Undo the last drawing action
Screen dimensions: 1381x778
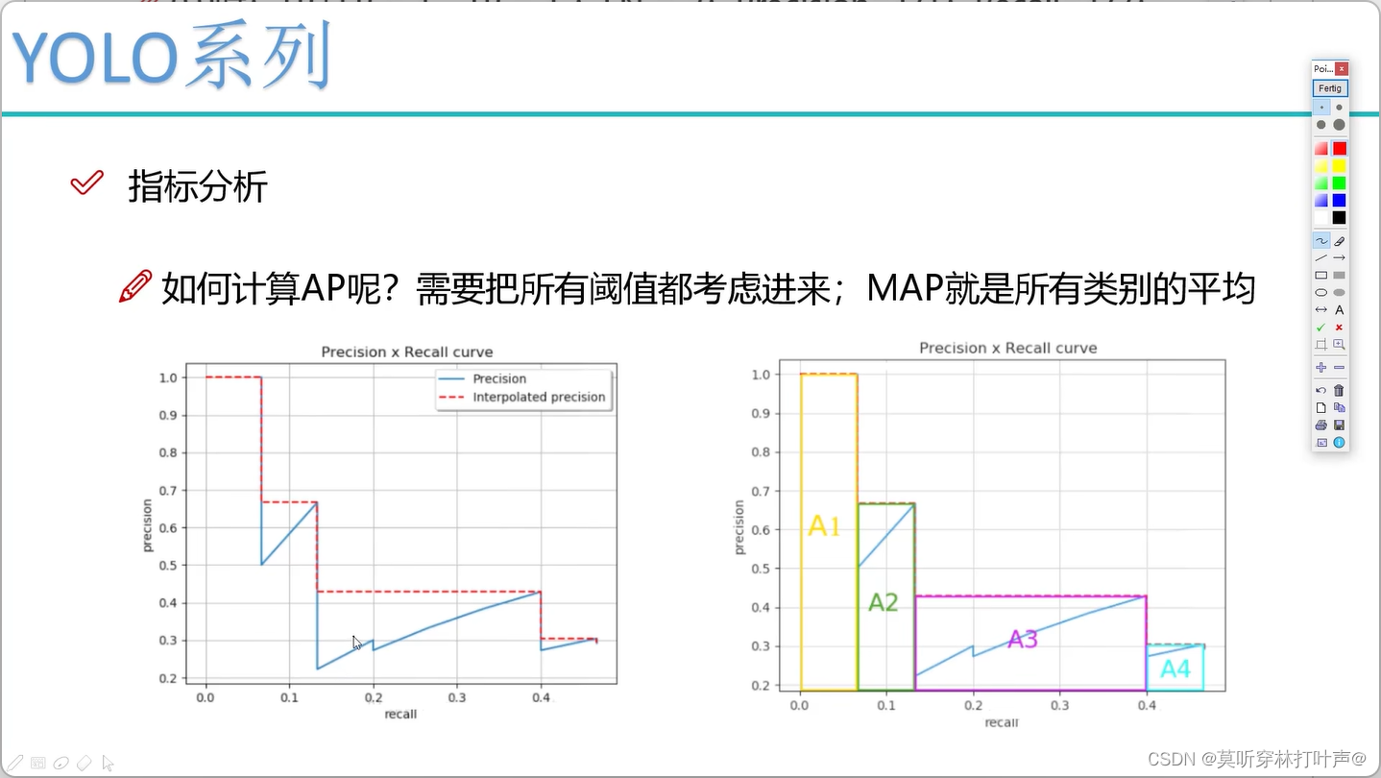tap(1321, 390)
